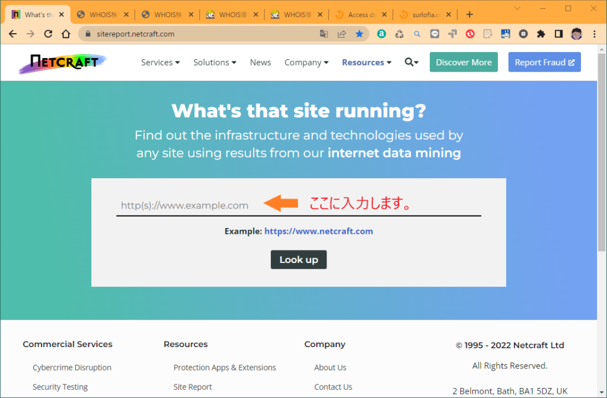
Task: Select the surlofia browser tab
Action: tap(424, 14)
